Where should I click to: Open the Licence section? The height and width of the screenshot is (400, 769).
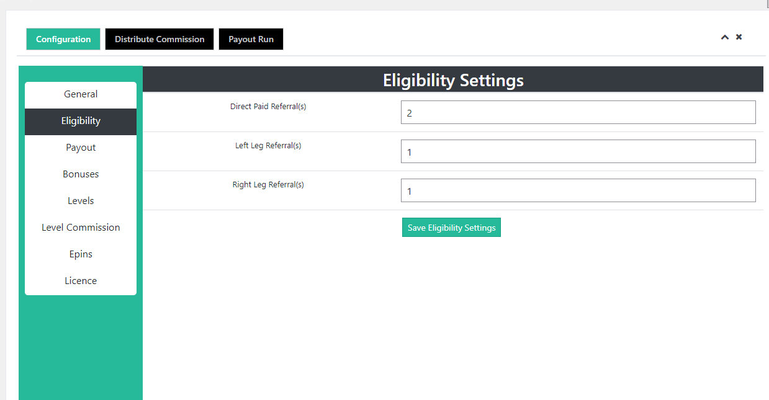tap(81, 281)
